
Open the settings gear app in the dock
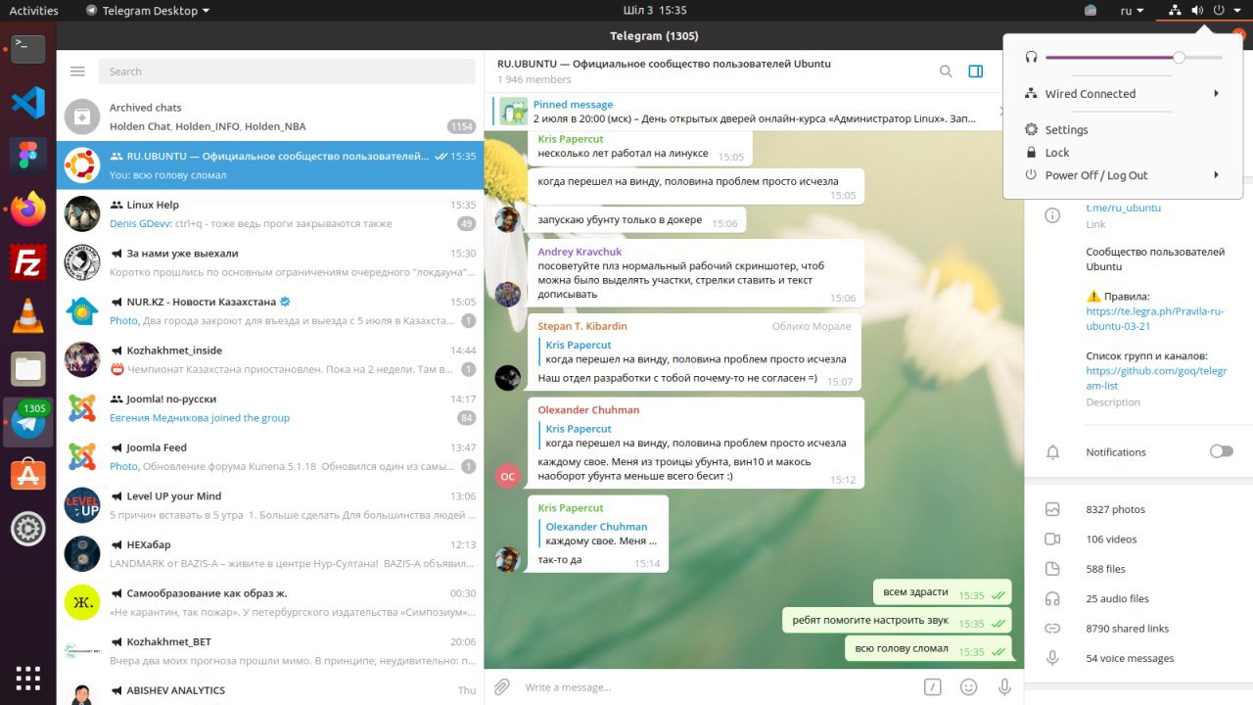pyautogui.click(x=28, y=530)
